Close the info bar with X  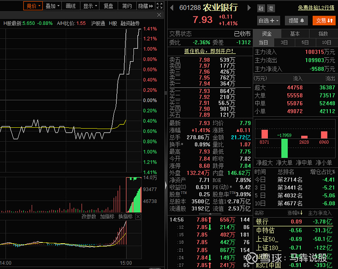(159, 15)
